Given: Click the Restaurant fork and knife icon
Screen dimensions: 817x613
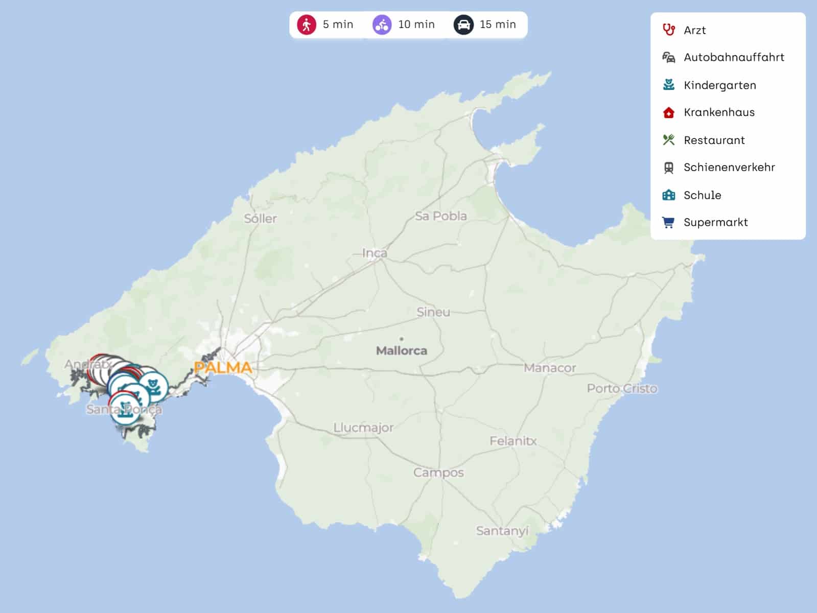Looking at the screenshot, I should pos(668,140).
